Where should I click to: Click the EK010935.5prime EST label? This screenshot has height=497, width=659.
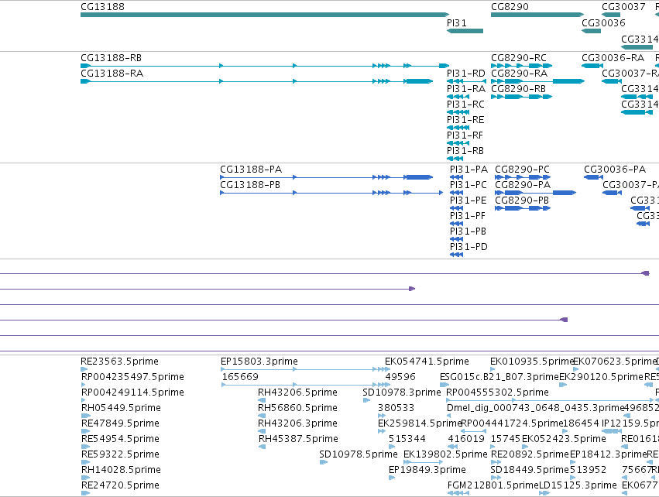pyautogui.click(x=532, y=362)
